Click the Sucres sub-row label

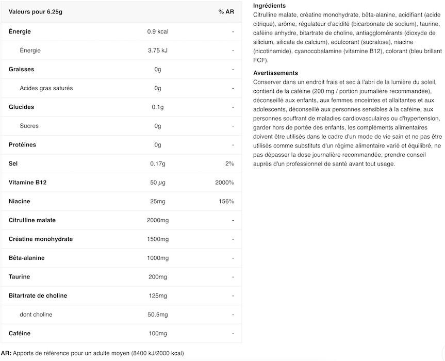[29, 126]
